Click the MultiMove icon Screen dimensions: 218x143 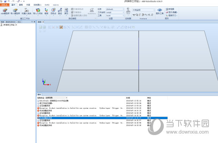click(x=92, y=11)
